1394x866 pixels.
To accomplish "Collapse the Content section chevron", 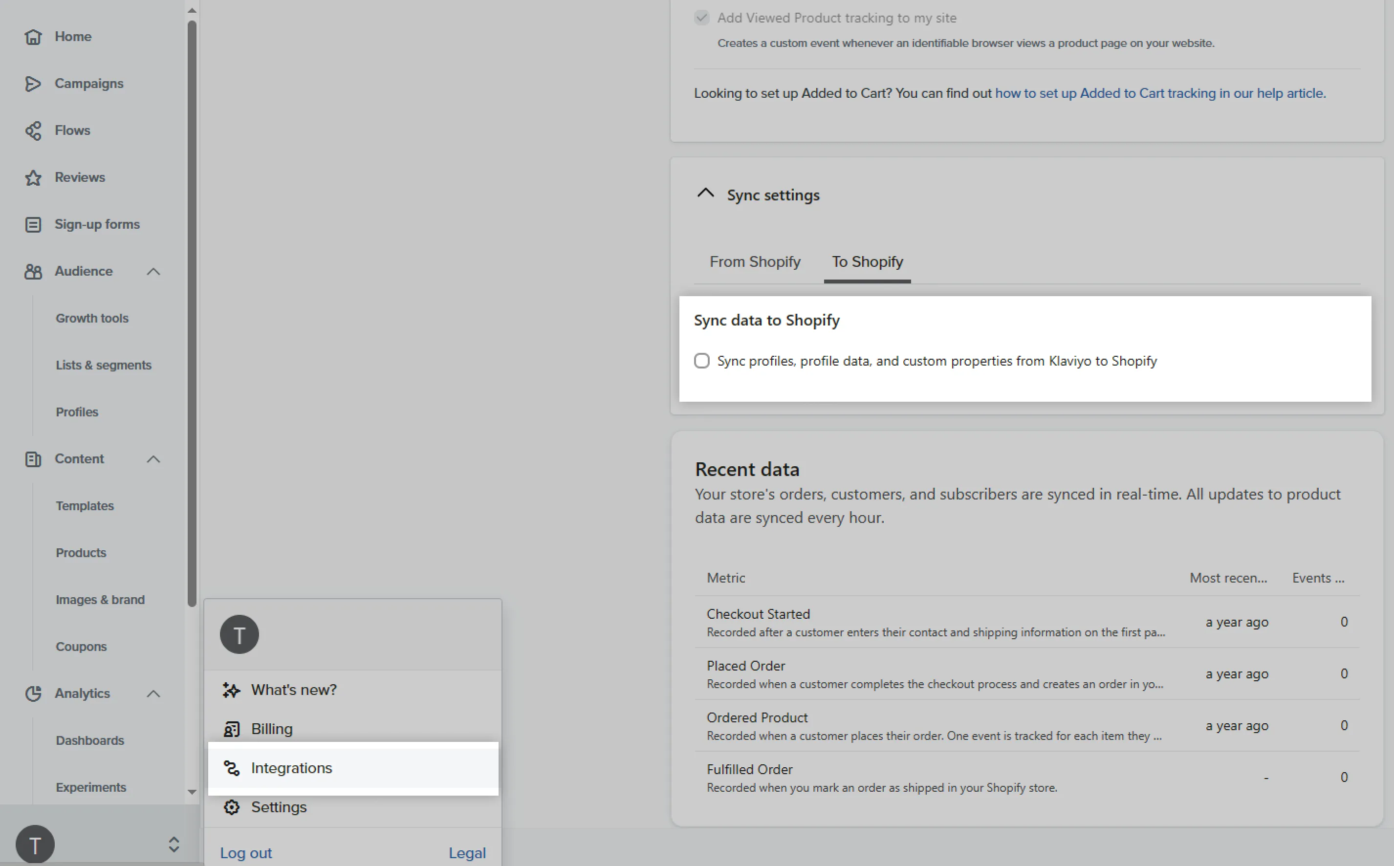I will click(153, 459).
